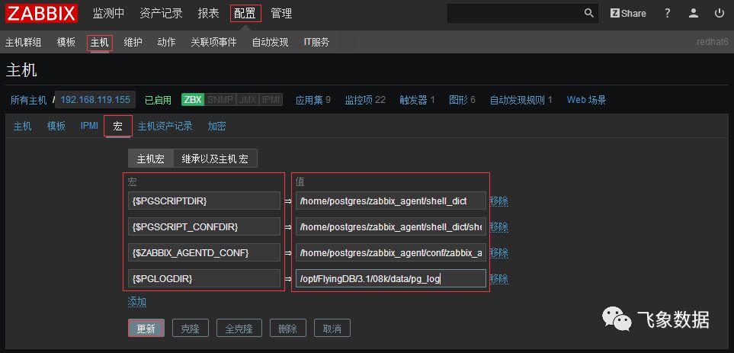Screen dimensions: 734x353
Task: Open 监控项 22 link
Action: click(365, 100)
